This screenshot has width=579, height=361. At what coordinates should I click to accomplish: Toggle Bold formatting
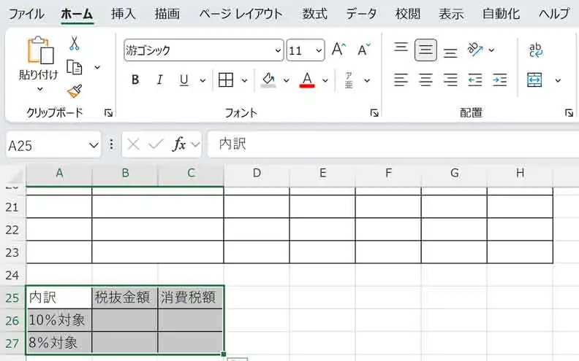click(135, 80)
